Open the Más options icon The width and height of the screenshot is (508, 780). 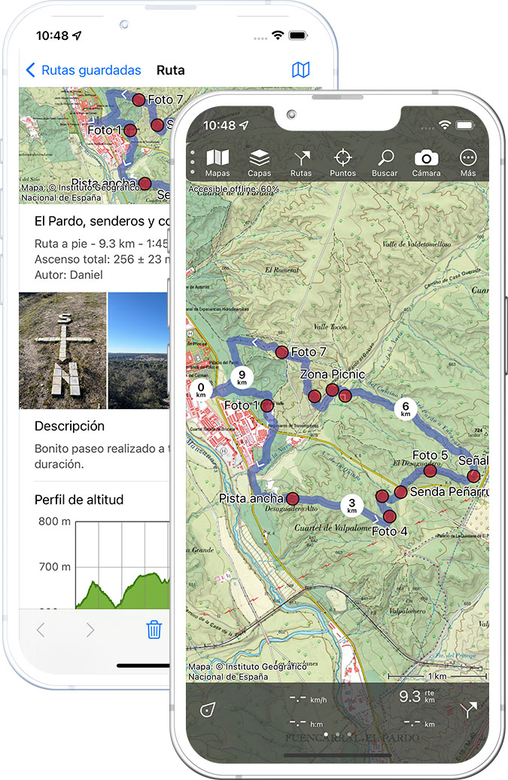[x=468, y=163]
